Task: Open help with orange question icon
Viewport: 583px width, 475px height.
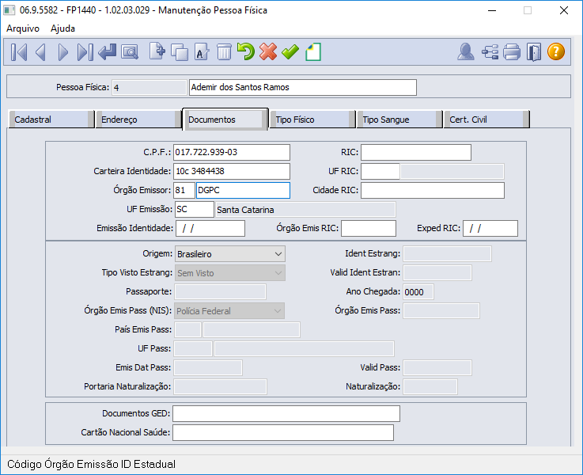Action: [556, 51]
